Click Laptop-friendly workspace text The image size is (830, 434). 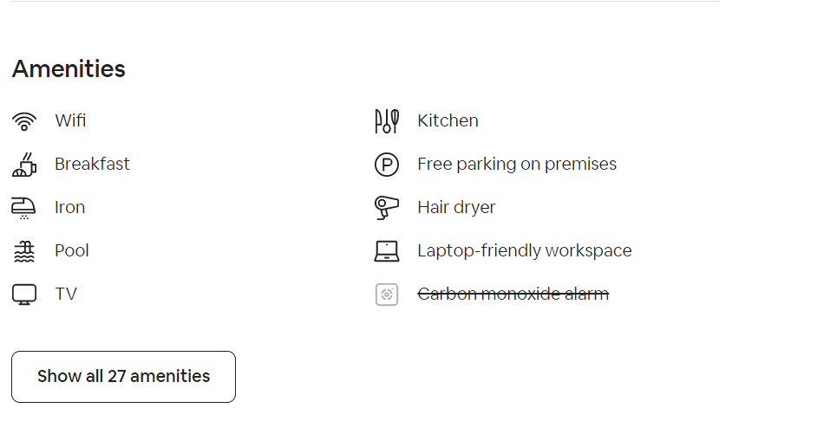tap(524, 250)
